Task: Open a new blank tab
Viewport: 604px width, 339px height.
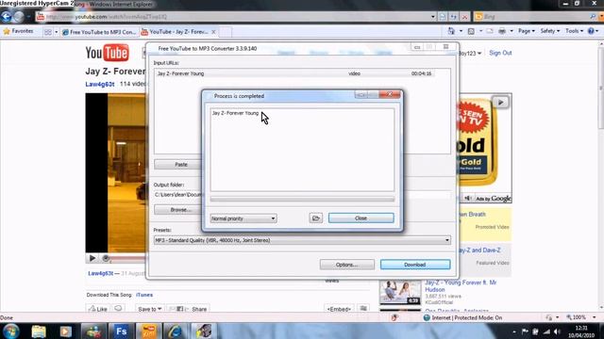Action: tap(226, 32)
